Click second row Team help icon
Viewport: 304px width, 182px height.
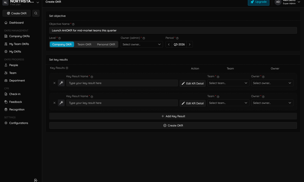pyautogui.click(x=218, y=97)
